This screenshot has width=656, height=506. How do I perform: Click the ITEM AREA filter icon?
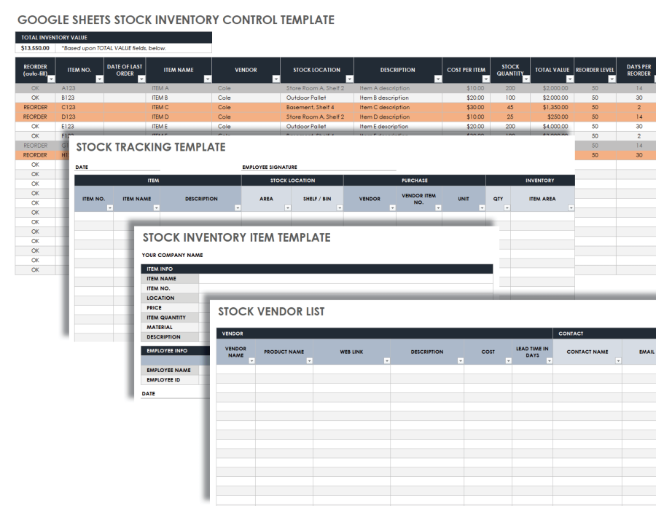[x=573, y=208]
